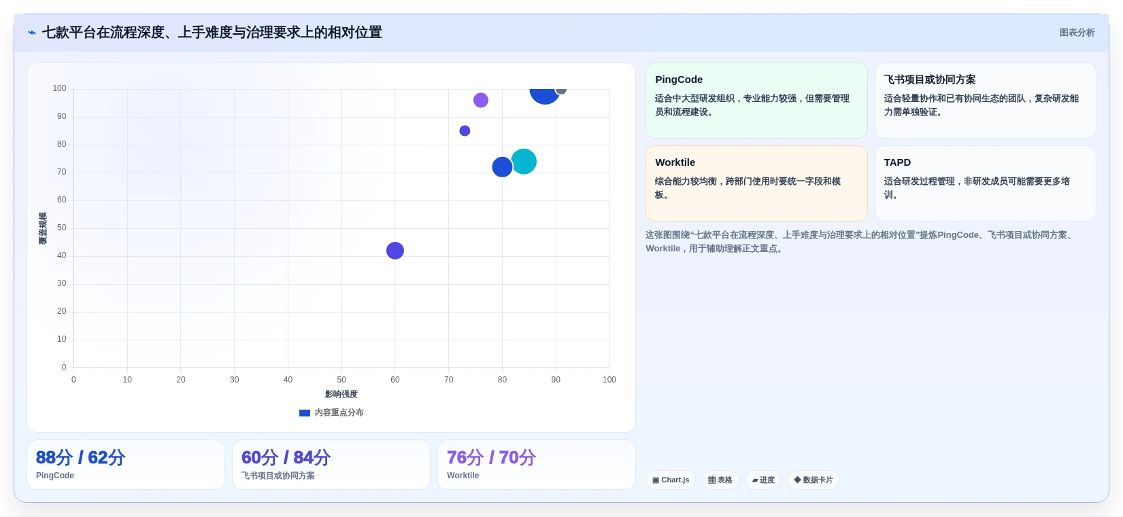This screenshot has width=1123, height=517.
Task: Select the 60分 / 84分 飞书 score card
Action: click(331, 465)
